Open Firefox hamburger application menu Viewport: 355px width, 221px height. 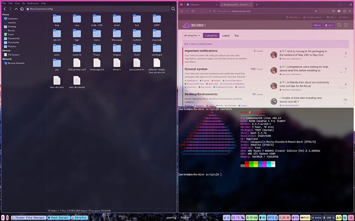[x=350, y=11]
